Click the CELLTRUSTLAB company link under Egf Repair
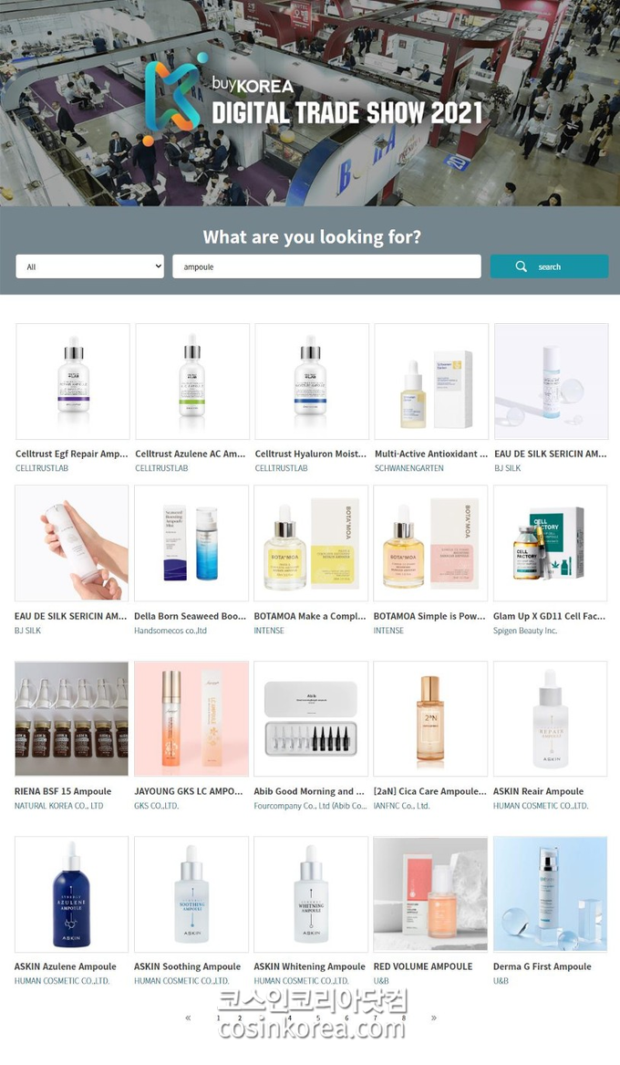The image size is (620, 1065). tap(42, 468)
